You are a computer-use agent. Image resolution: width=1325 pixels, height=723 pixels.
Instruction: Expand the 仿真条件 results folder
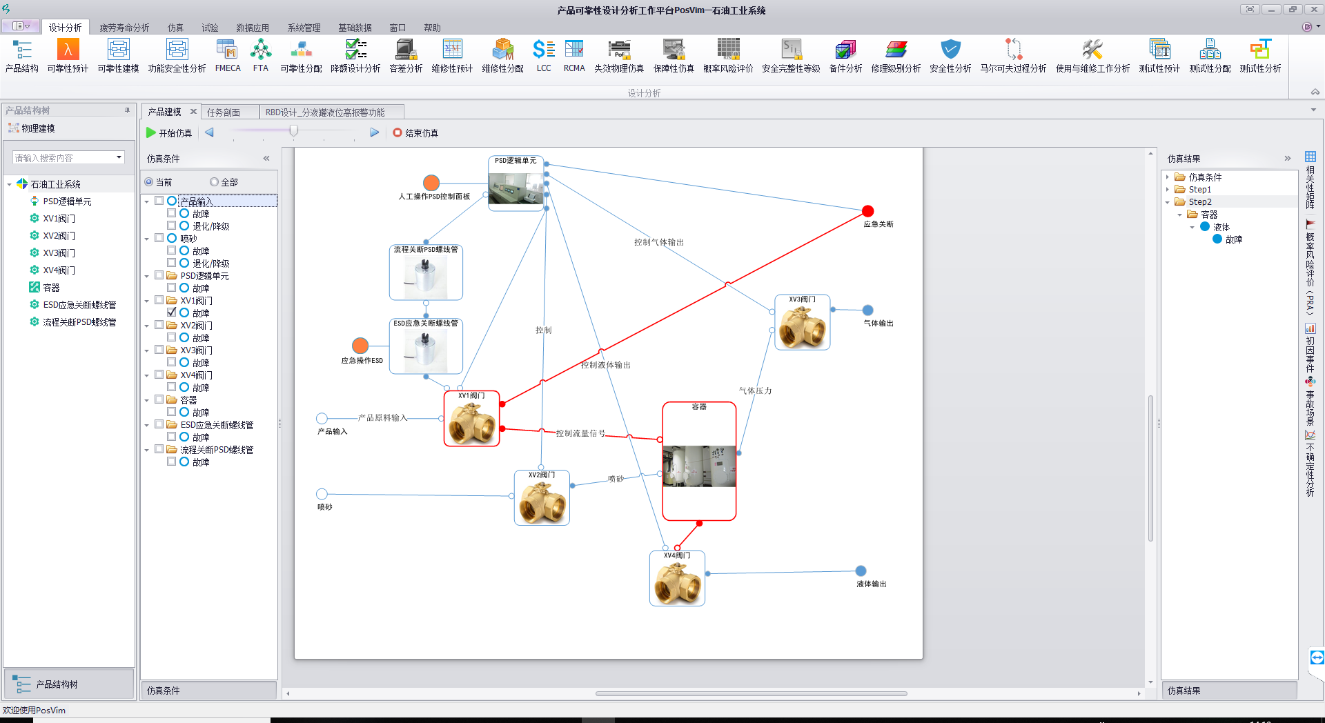pyautogui.click(x=1168, y=177)
